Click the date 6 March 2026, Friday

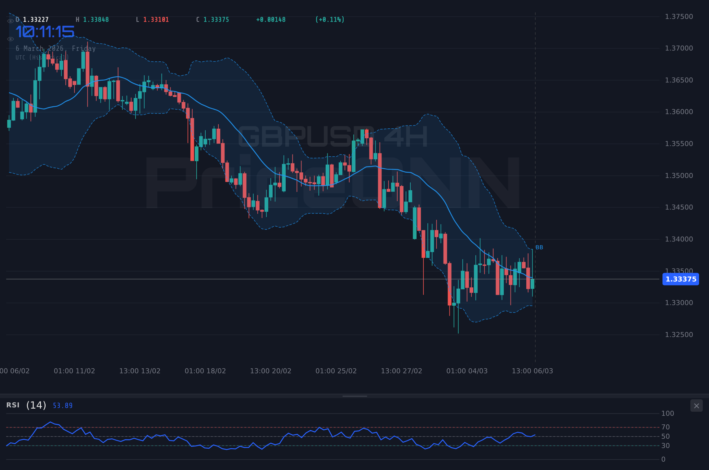(56, 48)
